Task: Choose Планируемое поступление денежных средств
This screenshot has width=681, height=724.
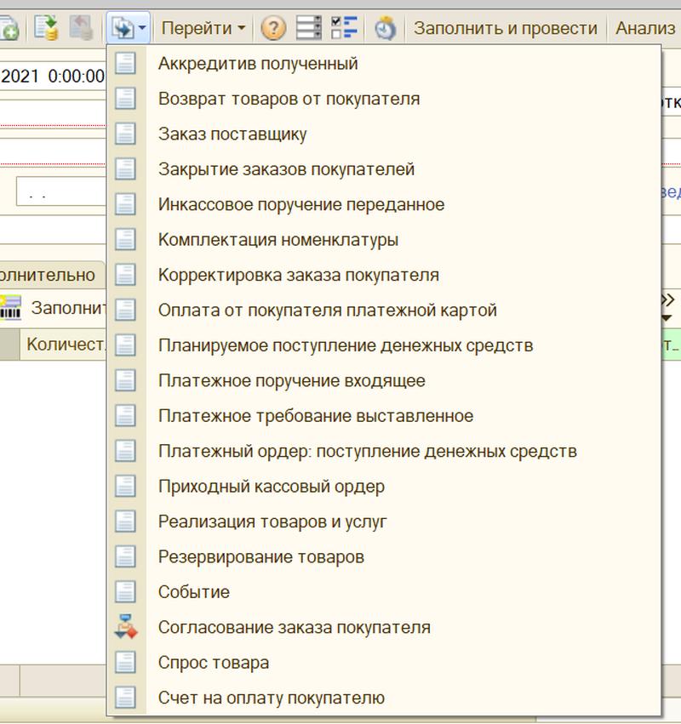Action: 383,345
